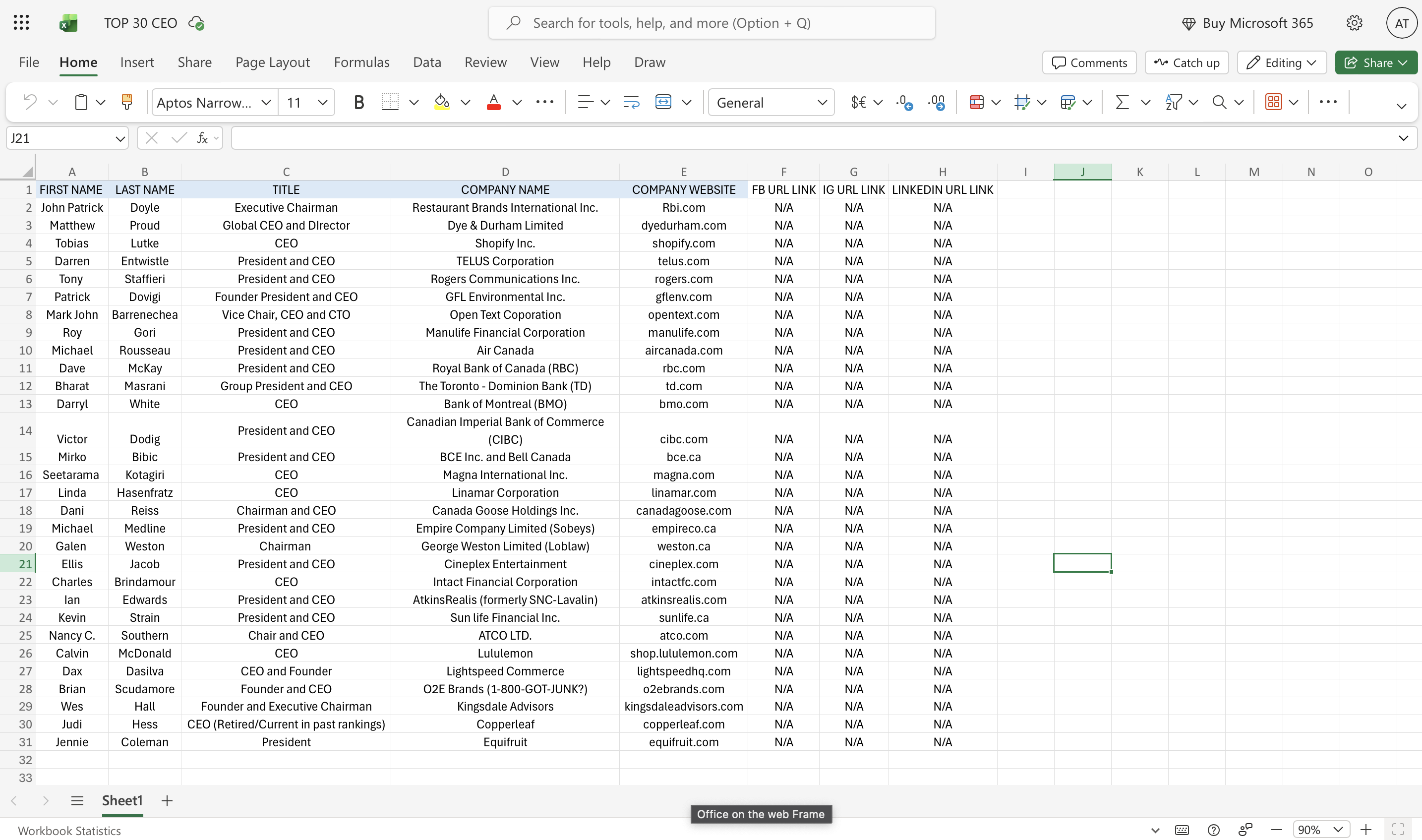Open the Editing mode dropdown

point(1282,63)
